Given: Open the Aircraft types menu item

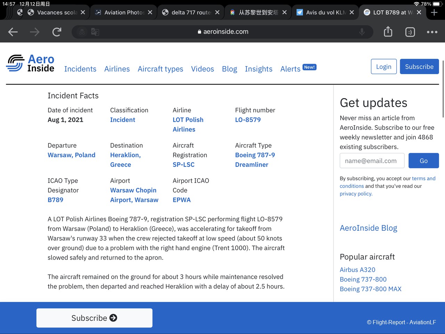Looking at the screenshot, I should [160, 69].
